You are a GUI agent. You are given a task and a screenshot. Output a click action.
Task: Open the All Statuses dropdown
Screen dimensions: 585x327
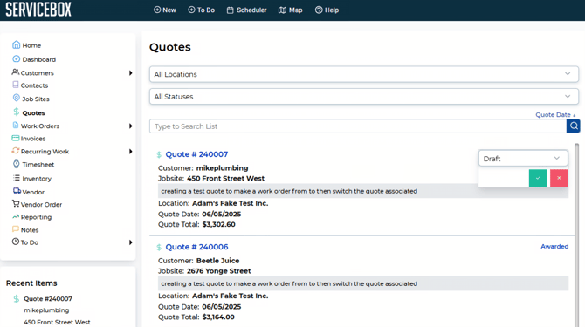coord(364,97)
